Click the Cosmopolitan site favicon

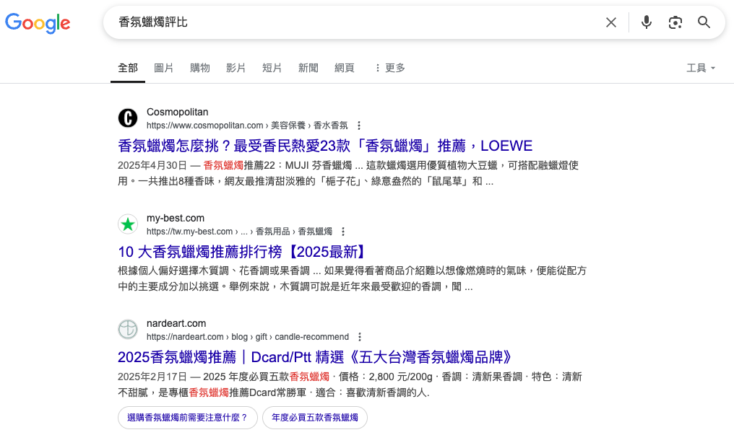click(128, 118)
